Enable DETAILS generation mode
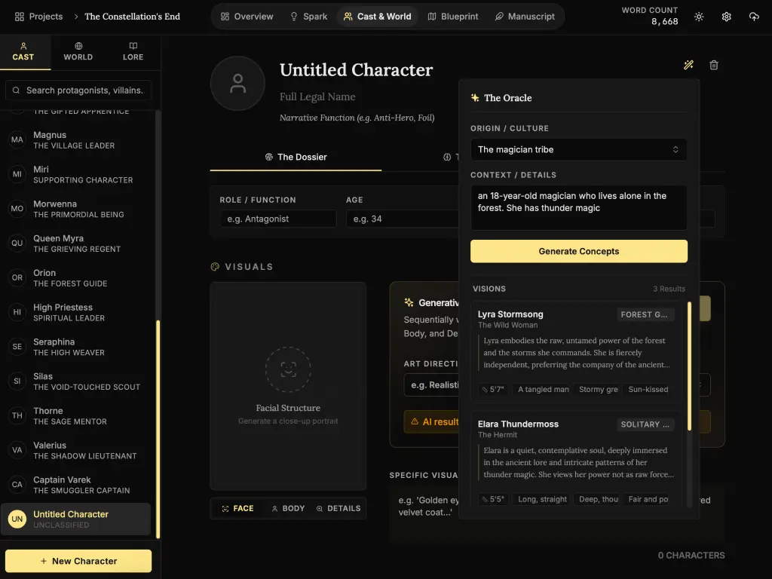This screenshot has height=579, width=772. click(338, 508)
